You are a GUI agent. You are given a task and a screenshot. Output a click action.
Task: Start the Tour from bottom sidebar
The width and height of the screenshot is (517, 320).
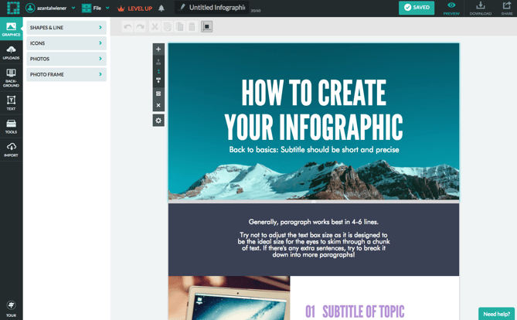(x=11, y=308)
